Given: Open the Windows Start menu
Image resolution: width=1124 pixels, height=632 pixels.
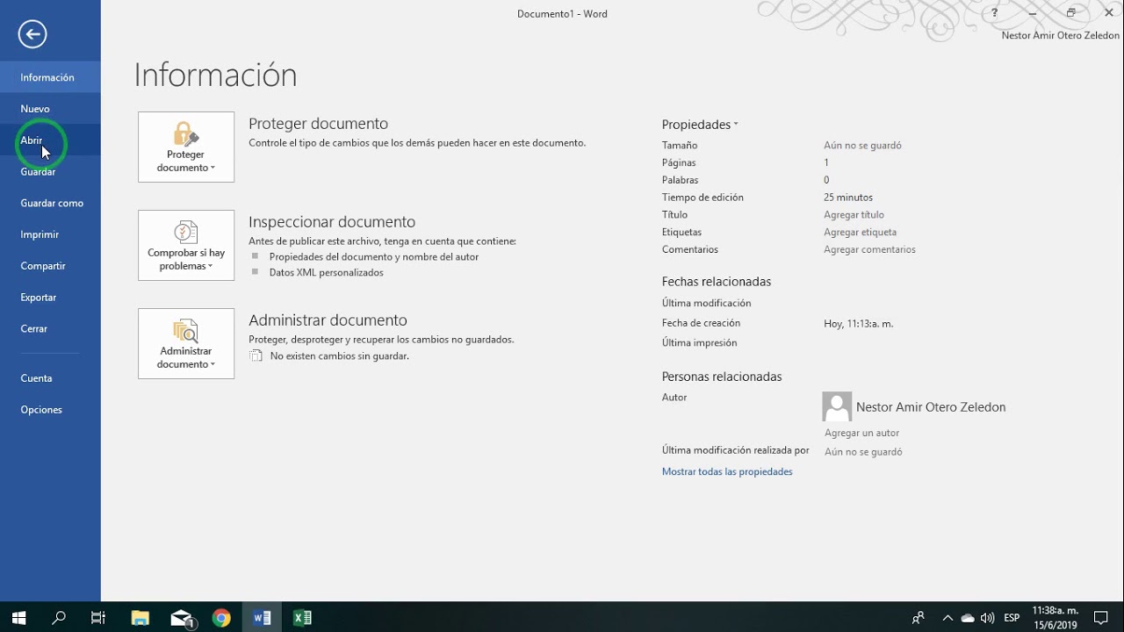Looking at the screenshot, I should tap(19, 618).
